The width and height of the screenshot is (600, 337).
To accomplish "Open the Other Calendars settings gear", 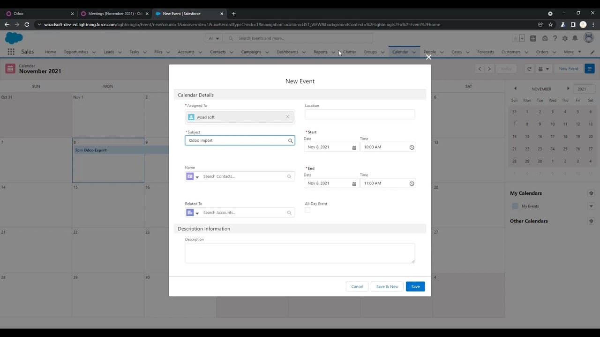I will coord(591,221).
